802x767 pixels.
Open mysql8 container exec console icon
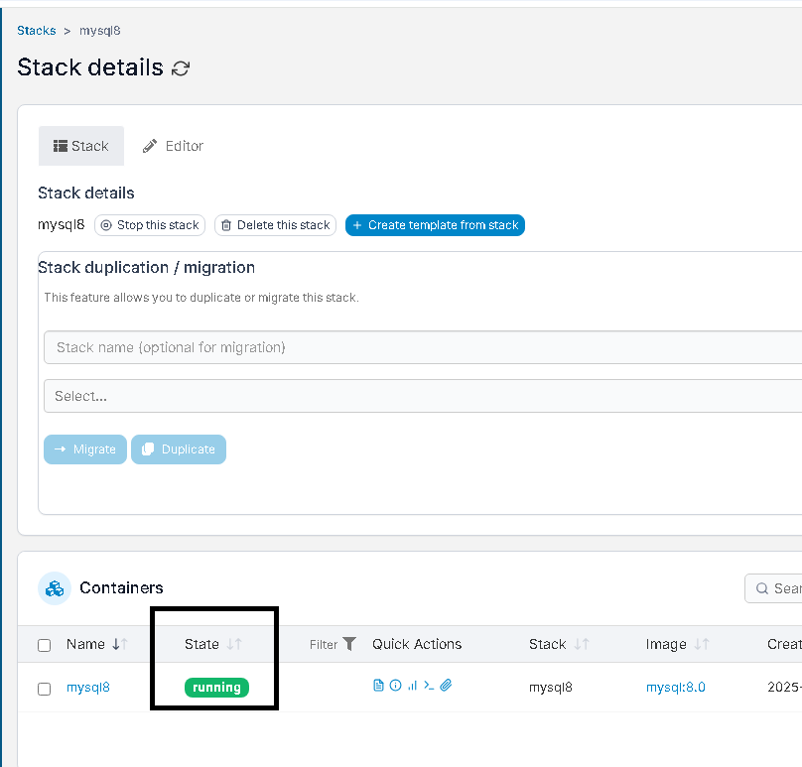429,686
